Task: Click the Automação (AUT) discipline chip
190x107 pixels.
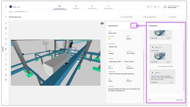Action: pos(115,62)
